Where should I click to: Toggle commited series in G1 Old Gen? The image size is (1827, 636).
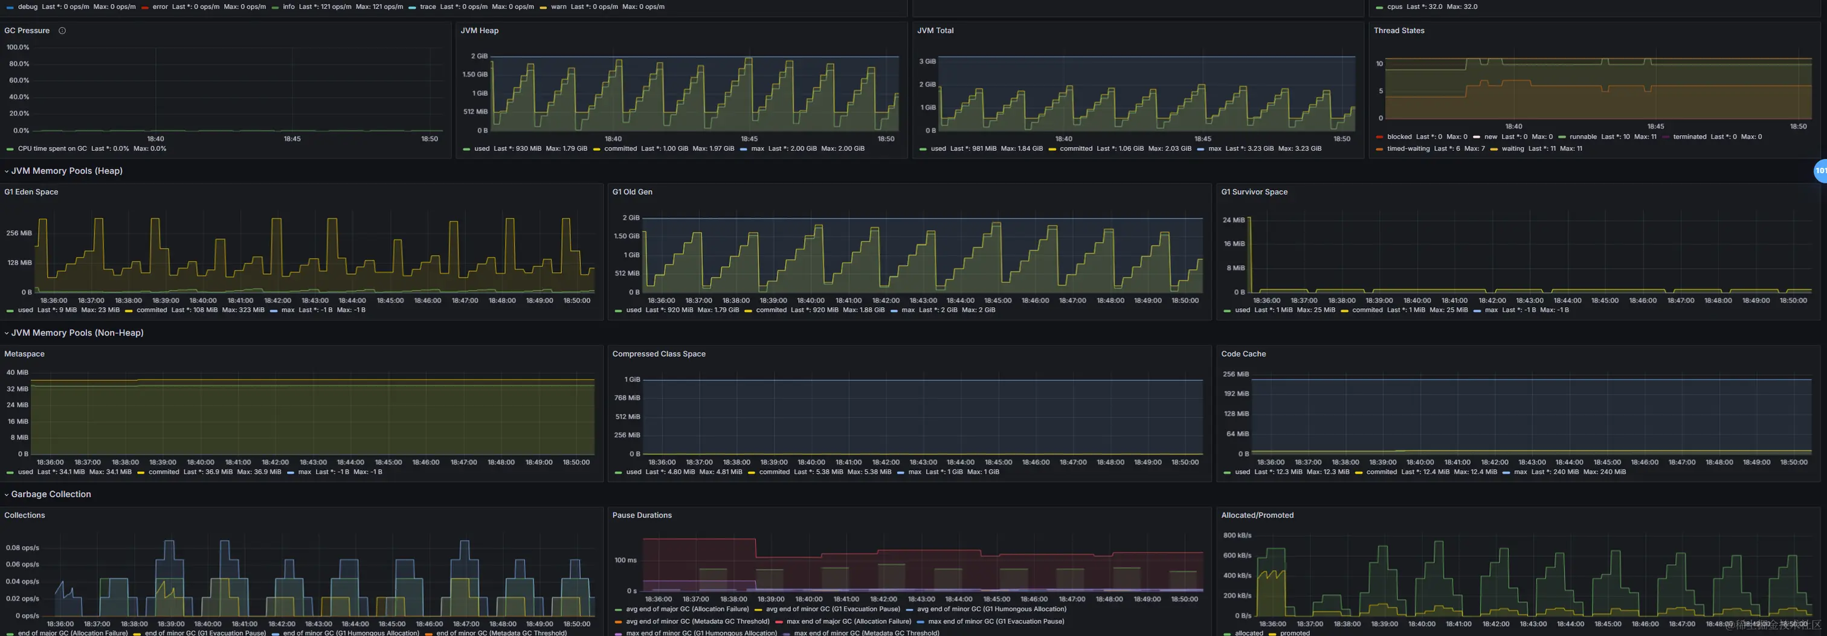tap(772, 310)
